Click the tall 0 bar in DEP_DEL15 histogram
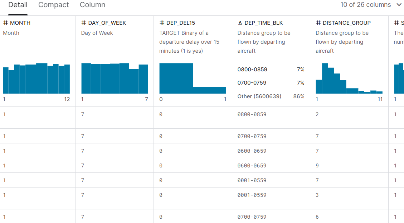Screen dimensions: 404x223 [176, 79]
